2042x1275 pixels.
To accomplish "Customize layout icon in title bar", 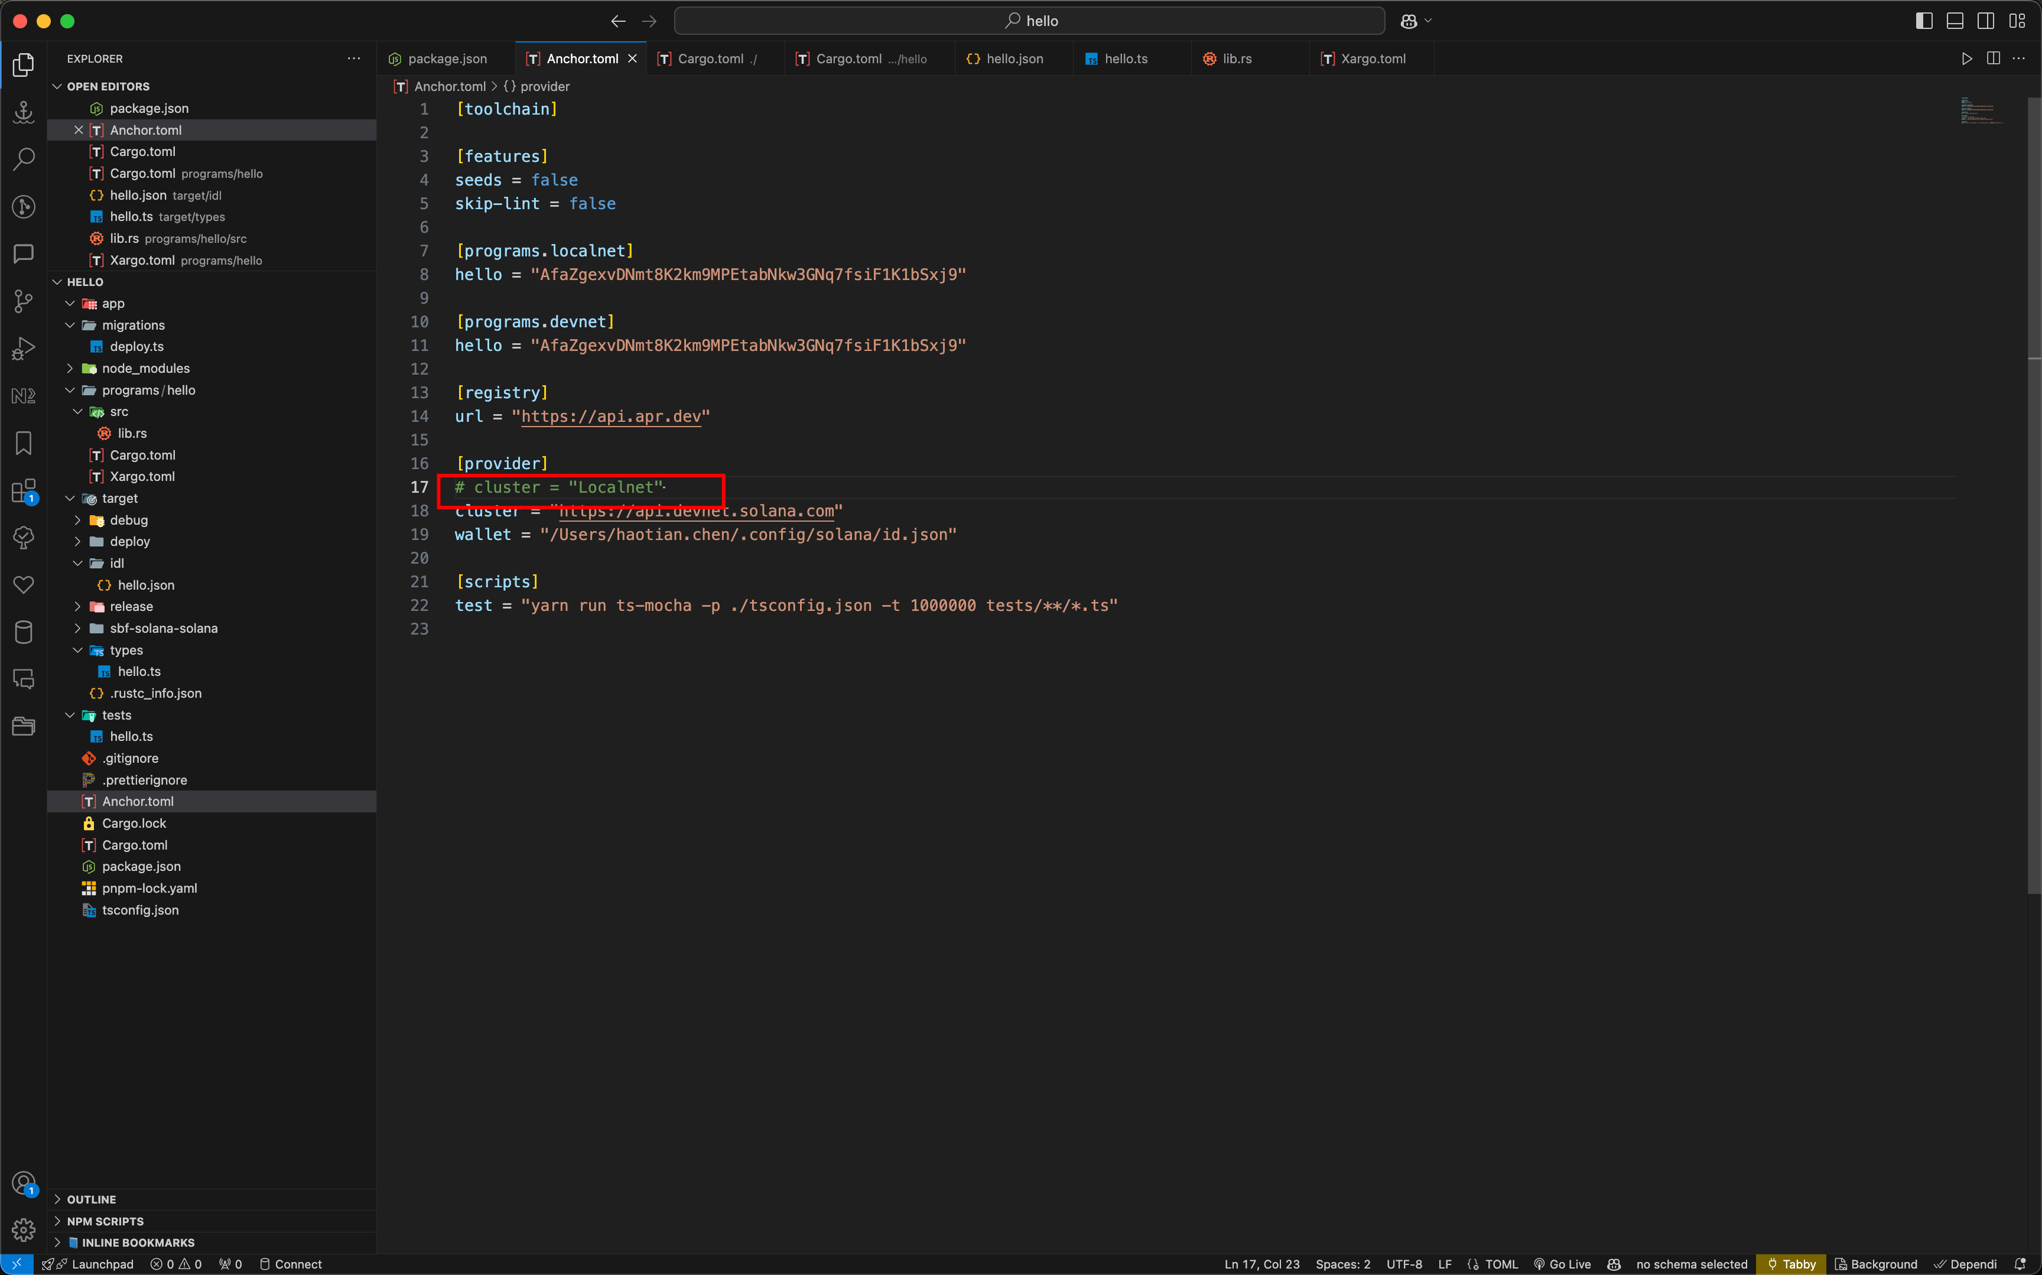I will (x=2018, y=21).
